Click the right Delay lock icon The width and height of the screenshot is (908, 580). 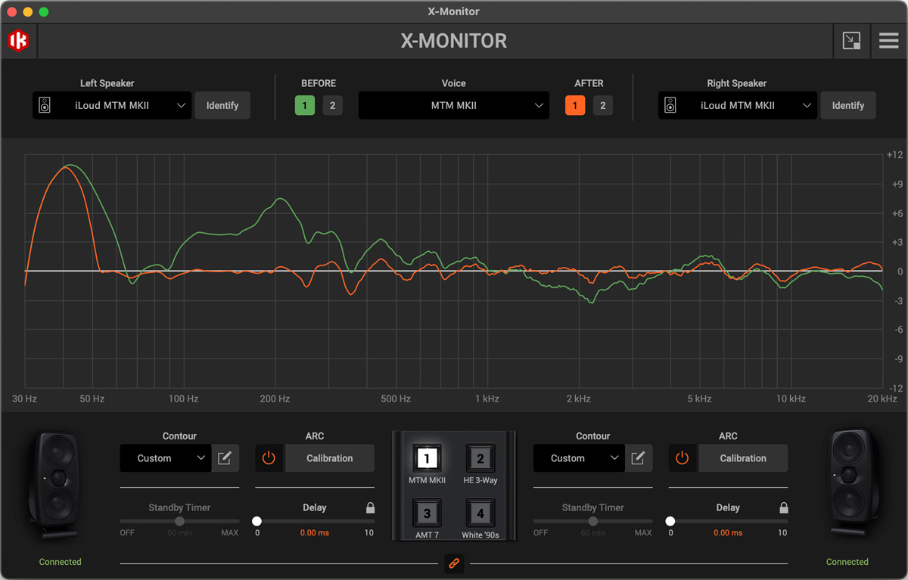tap(783, 508)
